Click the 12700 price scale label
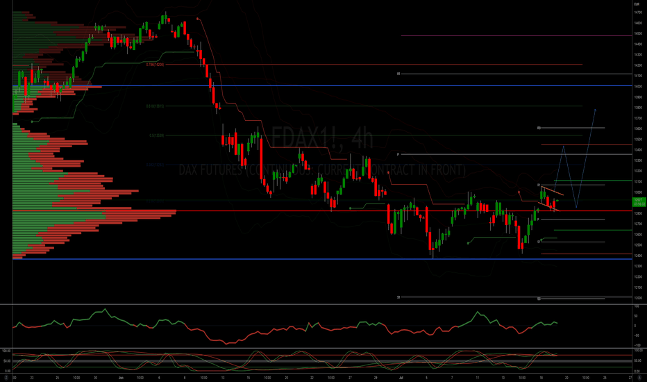647x382 pixels. click(639, 224)
